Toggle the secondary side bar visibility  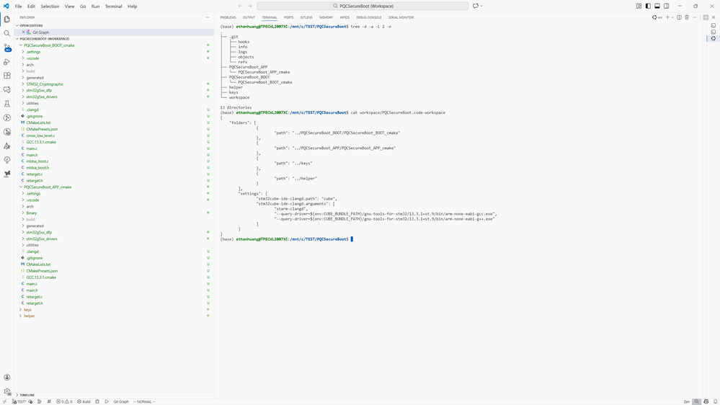(666, 6)
